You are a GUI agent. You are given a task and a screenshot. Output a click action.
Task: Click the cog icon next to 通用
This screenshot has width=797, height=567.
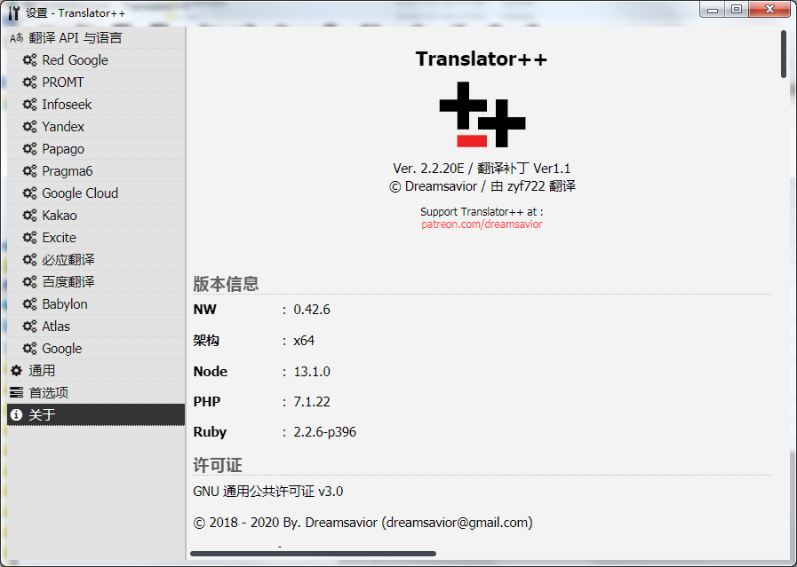16,371
